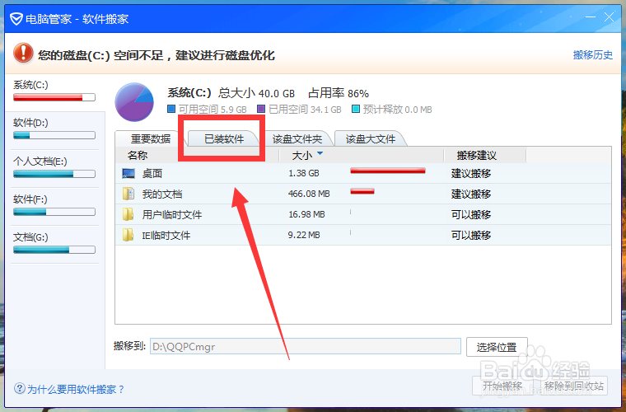Click the 用户临时文件 folder icon

click(128, 214)
